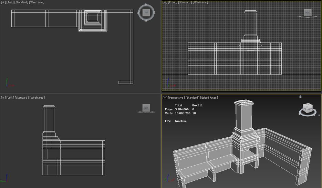
Task: Click the N compass direction on the ViewCube
Action: click(x=146, y=4)
